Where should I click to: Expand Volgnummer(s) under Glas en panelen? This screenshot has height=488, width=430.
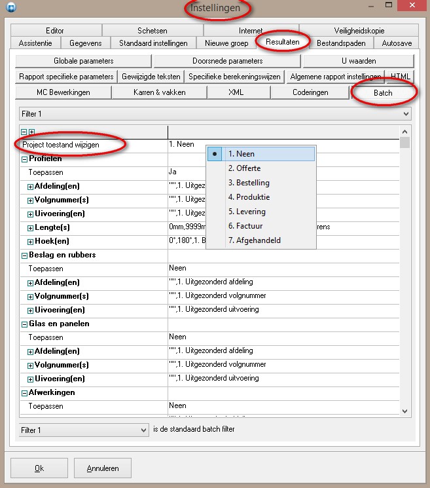(x=30, y=366)
